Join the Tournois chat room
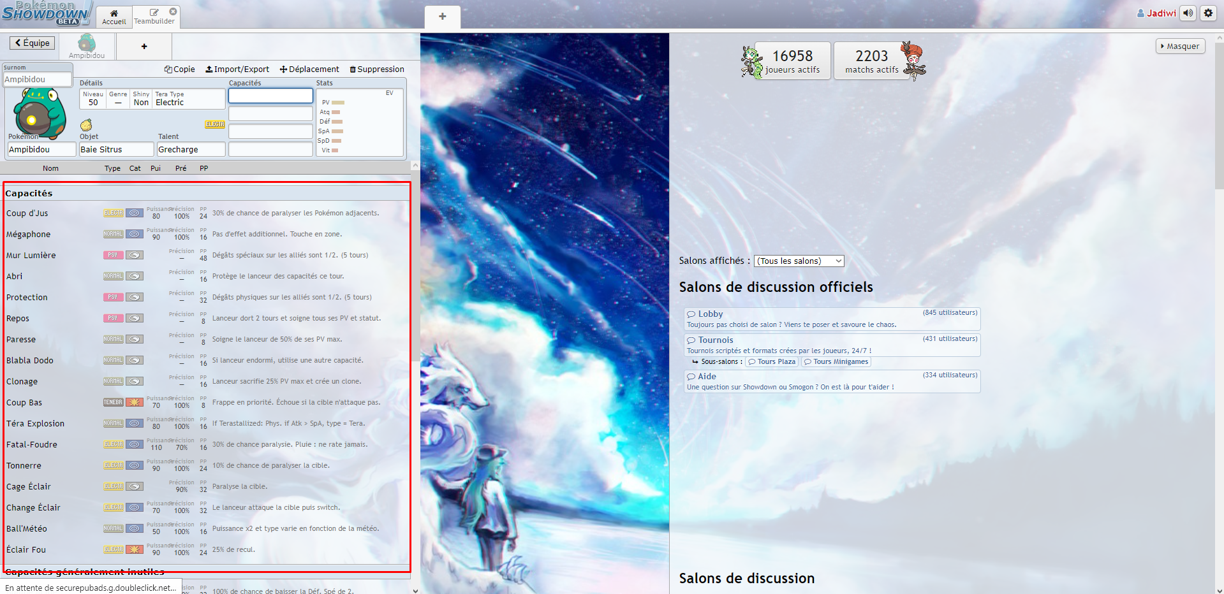1224x594 pixels. (x=832, y=345)
